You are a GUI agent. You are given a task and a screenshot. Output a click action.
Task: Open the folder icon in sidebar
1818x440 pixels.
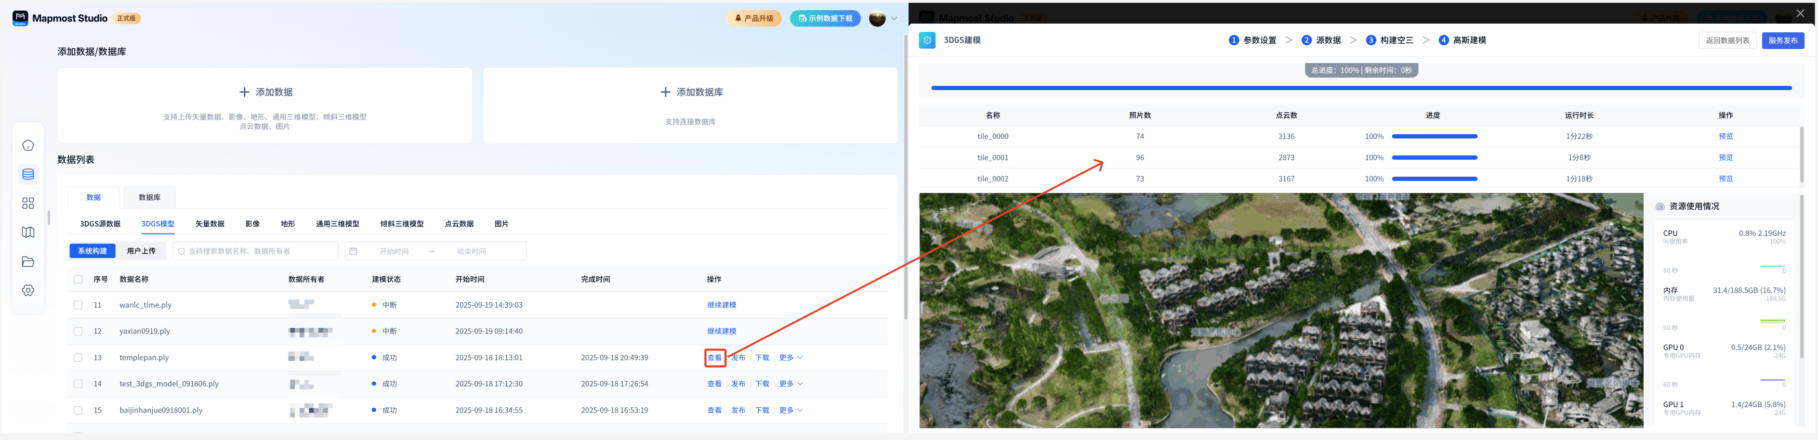pyautogui.click(x=28, y=261)
